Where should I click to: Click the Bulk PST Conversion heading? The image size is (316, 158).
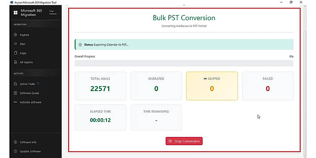pos(184,18)
